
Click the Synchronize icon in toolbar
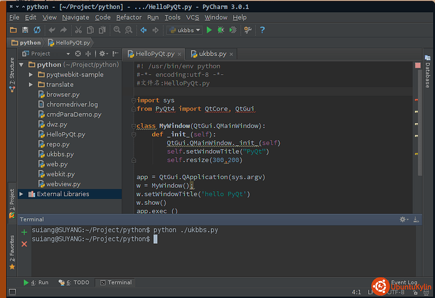[37, 30]
